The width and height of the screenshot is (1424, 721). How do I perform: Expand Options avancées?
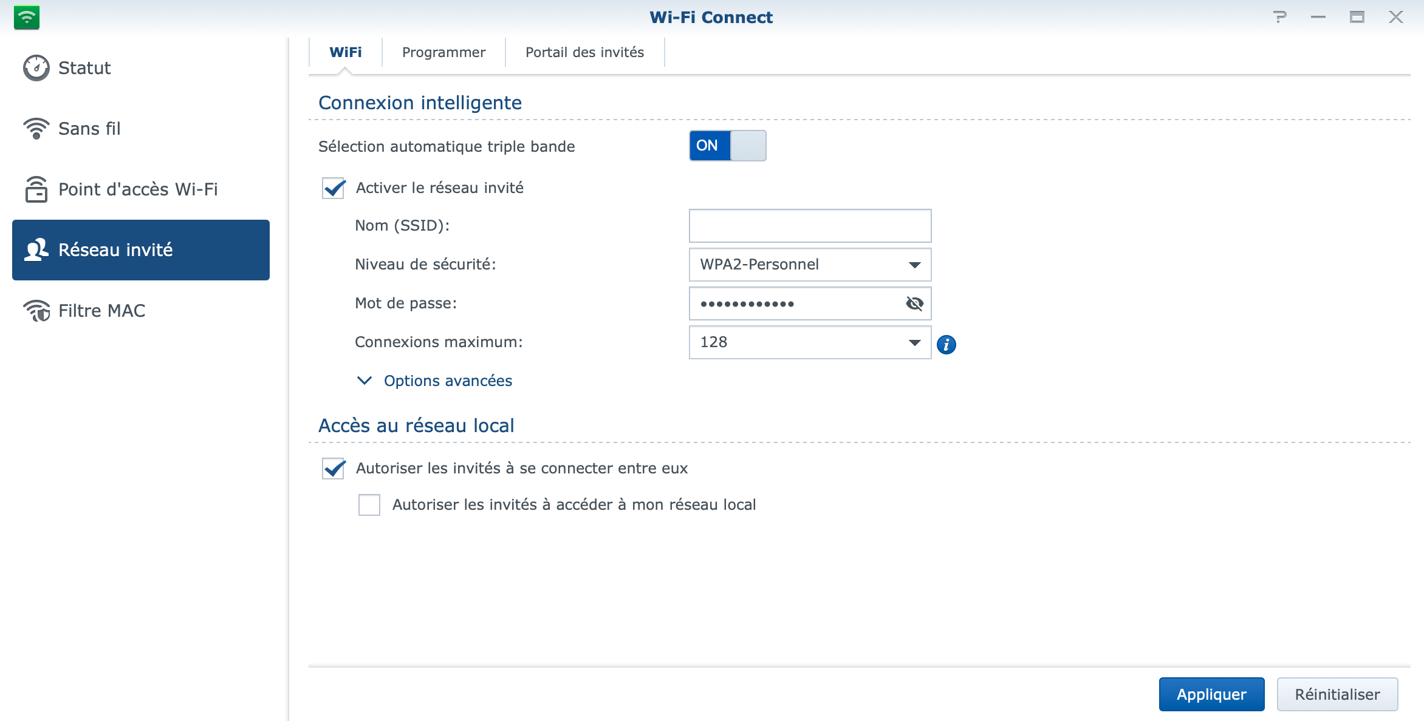tap(435, 381)
